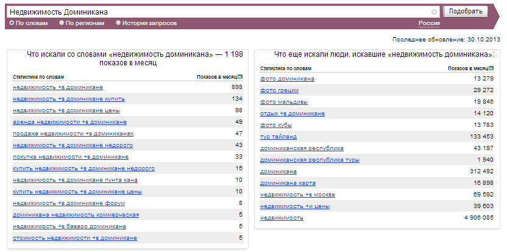
Task: Click the left 'Статистика по словам' column header
Action: [38, 77]
